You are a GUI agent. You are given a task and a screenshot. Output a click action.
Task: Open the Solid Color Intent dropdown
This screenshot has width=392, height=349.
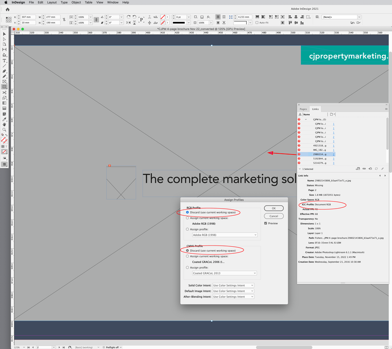tap(233, 285)
